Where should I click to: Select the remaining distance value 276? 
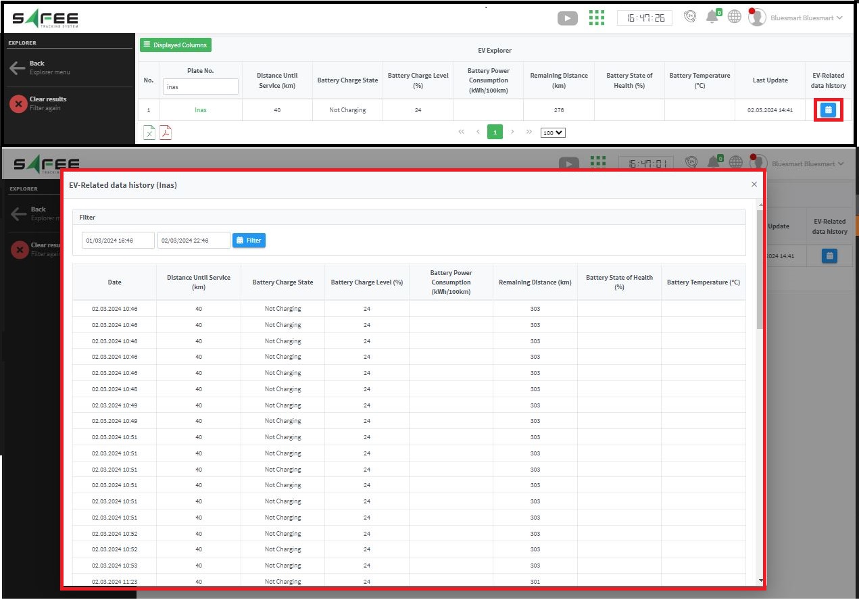[558, 110]
